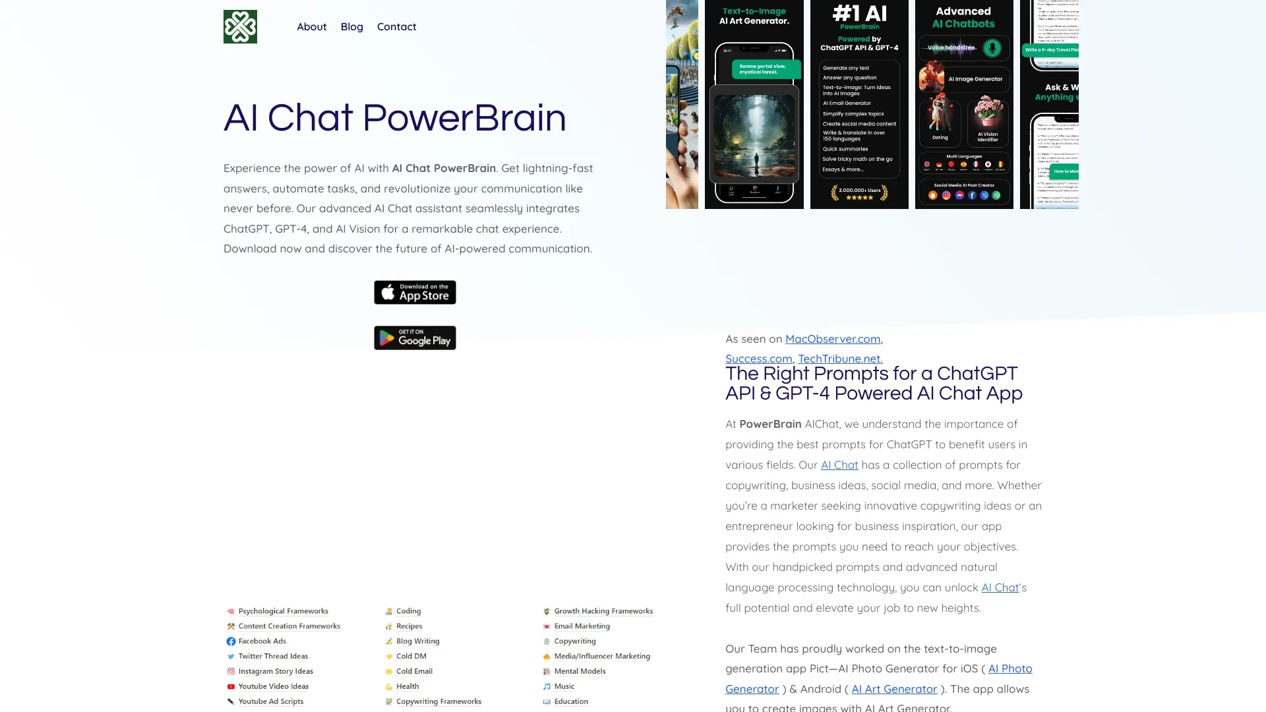This screenshot has height=712, width=1266.
Task: Click the Psychological Frameworks icon
Action: (x=230, y=610)
